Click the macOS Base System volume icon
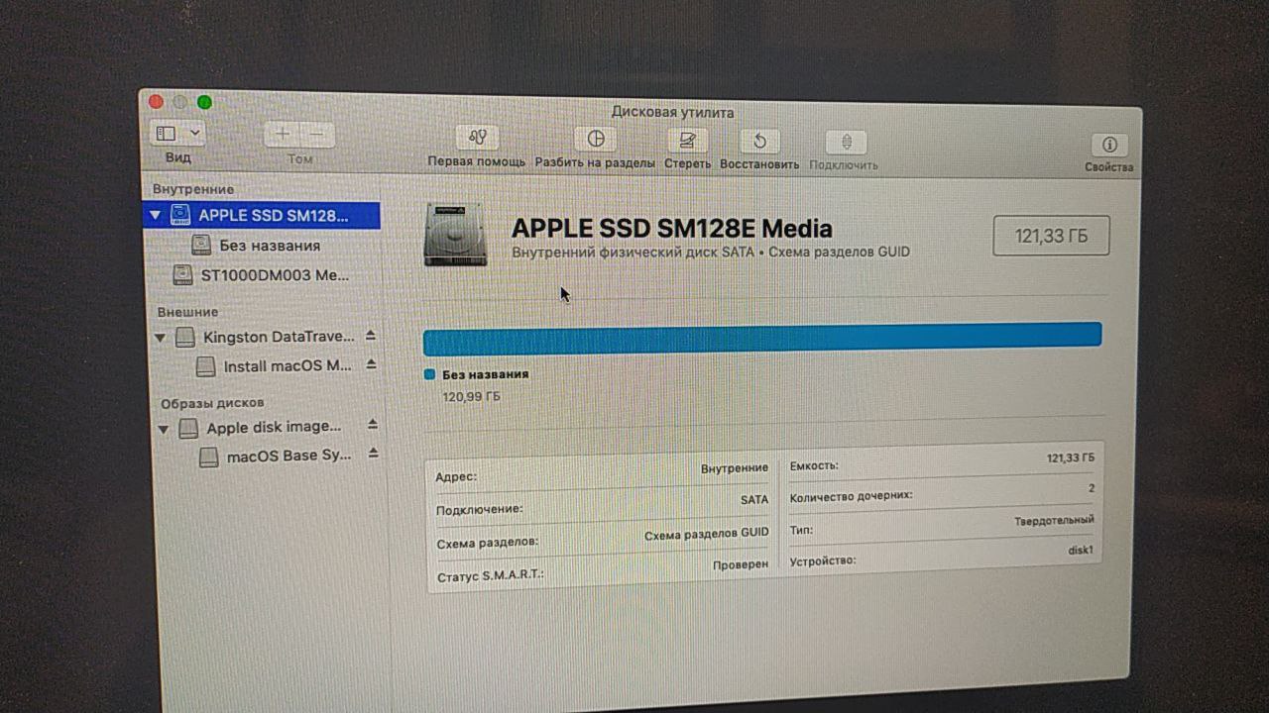1269x713 pixels. [208, 458]
